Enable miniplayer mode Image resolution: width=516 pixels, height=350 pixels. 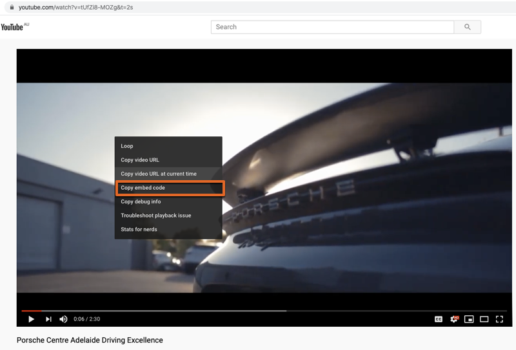pos(469,319)
